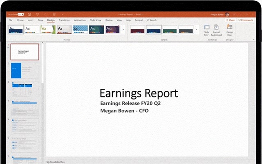The height and width of the screenshot is (164, 262).
Task: Select slide 5 thumbnail
Action: [25, 127]
